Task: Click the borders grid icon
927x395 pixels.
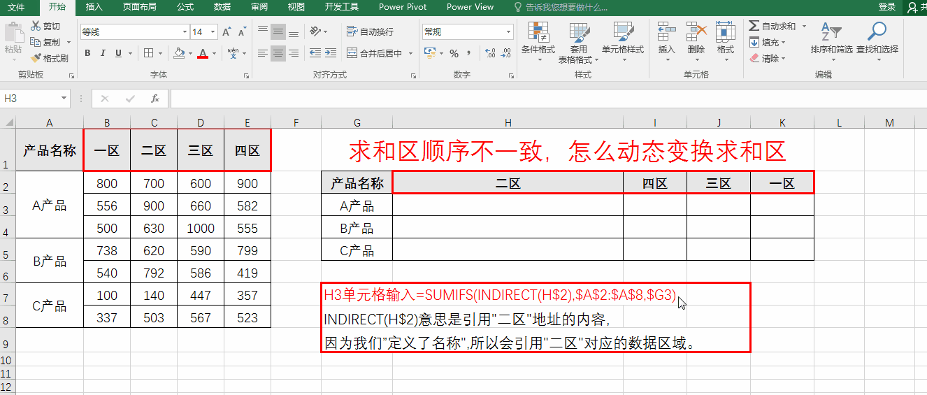Action: 148,53
